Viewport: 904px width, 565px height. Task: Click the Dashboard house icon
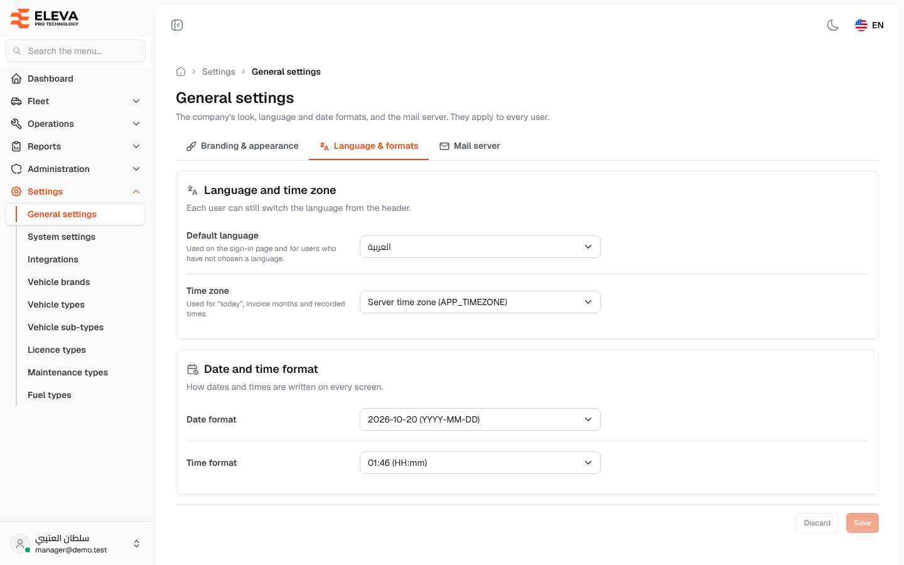pos(16,78)
